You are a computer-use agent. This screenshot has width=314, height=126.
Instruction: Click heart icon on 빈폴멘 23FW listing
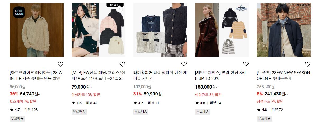point(308,64)
